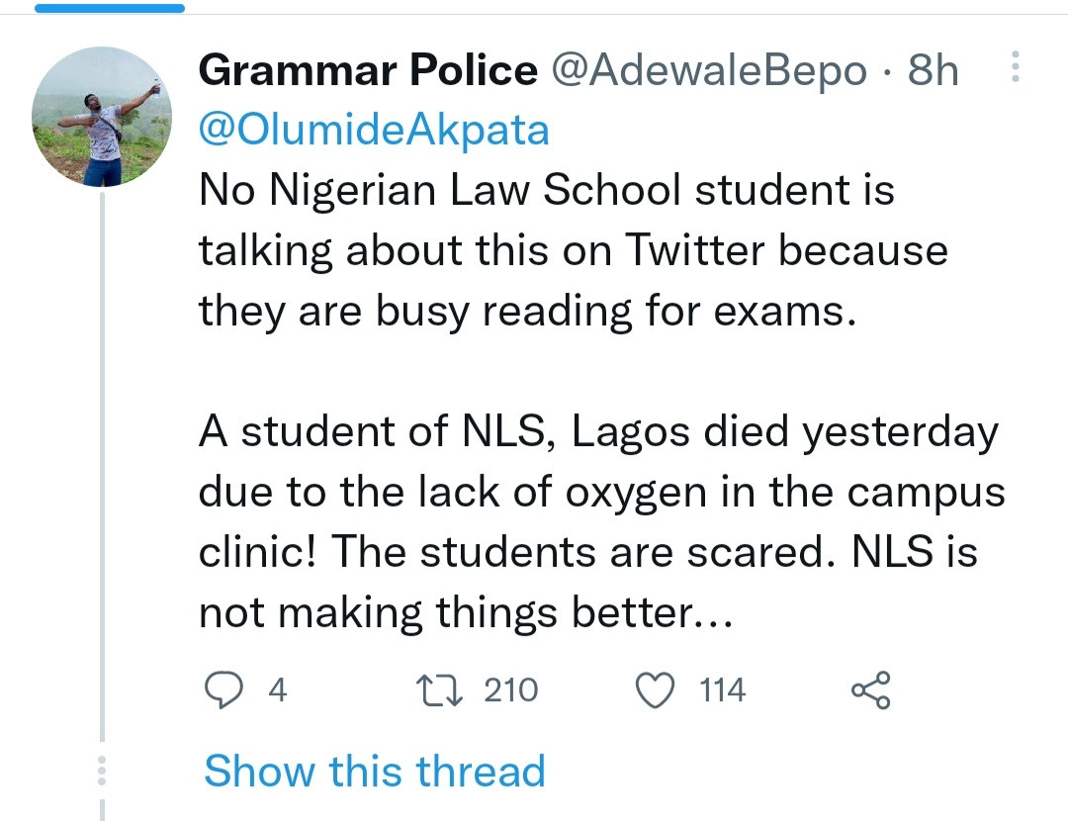Viewport: 1068px width, 821px height.
Task: Open the Grammar Police profile picture
Action: (x=103, y=117)
